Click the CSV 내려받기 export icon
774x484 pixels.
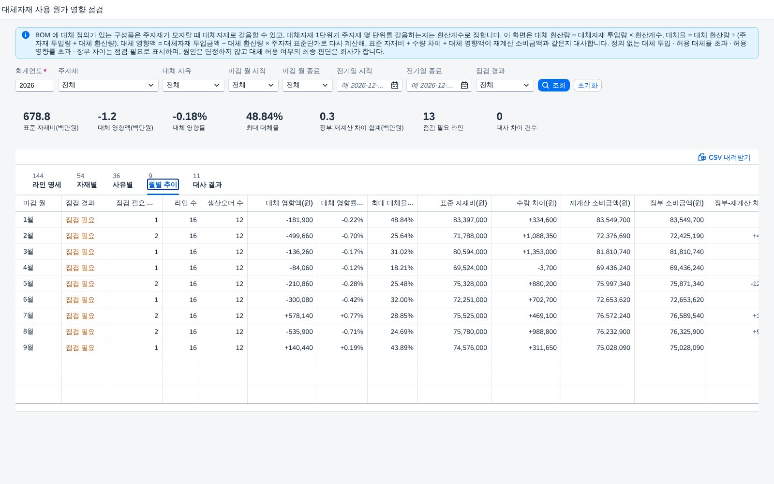point(702,157)
